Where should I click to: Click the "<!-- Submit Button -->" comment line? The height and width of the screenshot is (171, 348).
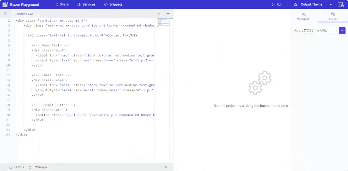pyautogui.click(x=53, y=105)
